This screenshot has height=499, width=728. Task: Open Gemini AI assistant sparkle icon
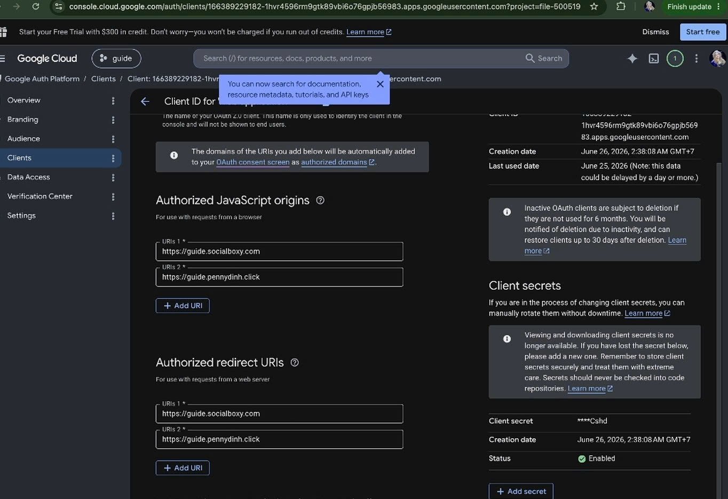pyautogui.click(x=632, y=59)
